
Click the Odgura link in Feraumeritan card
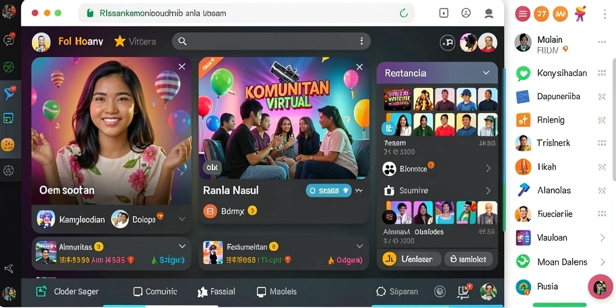tap(345, 260)
